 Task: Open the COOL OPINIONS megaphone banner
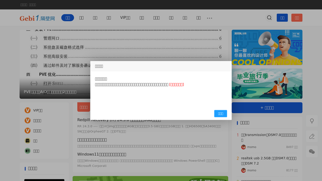click(x=267, y=48)
